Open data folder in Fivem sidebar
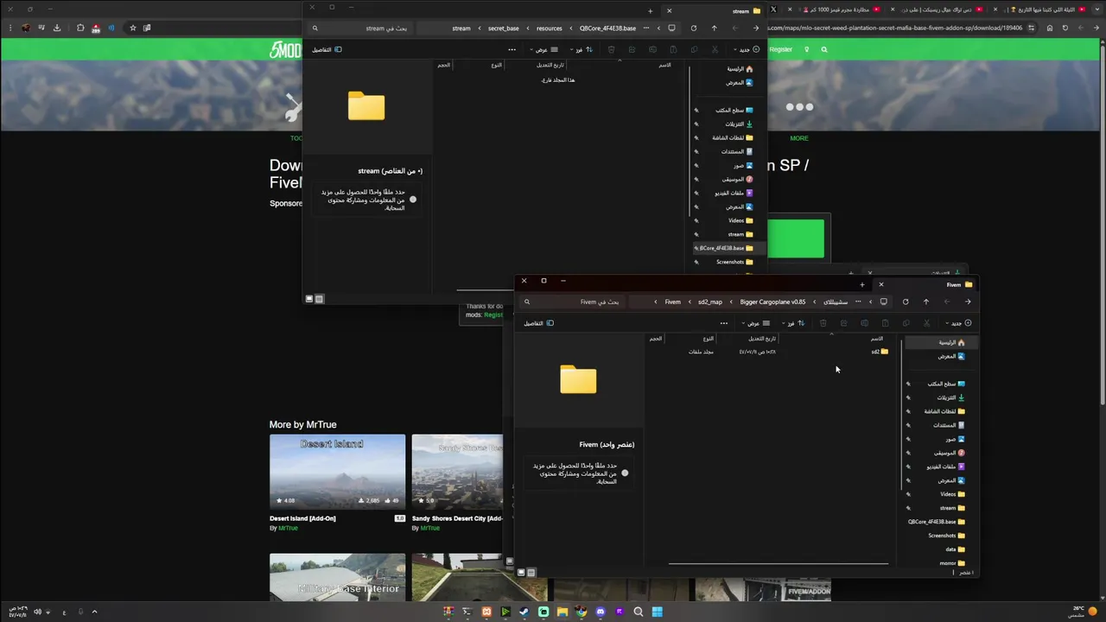The image size is (1106, 622). click(956, 549)
